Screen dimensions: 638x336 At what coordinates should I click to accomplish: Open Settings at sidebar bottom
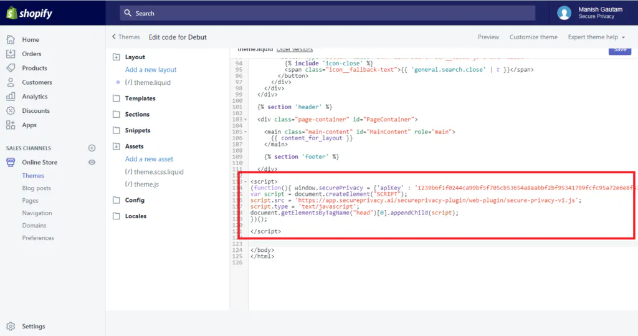tap(34, 326)
